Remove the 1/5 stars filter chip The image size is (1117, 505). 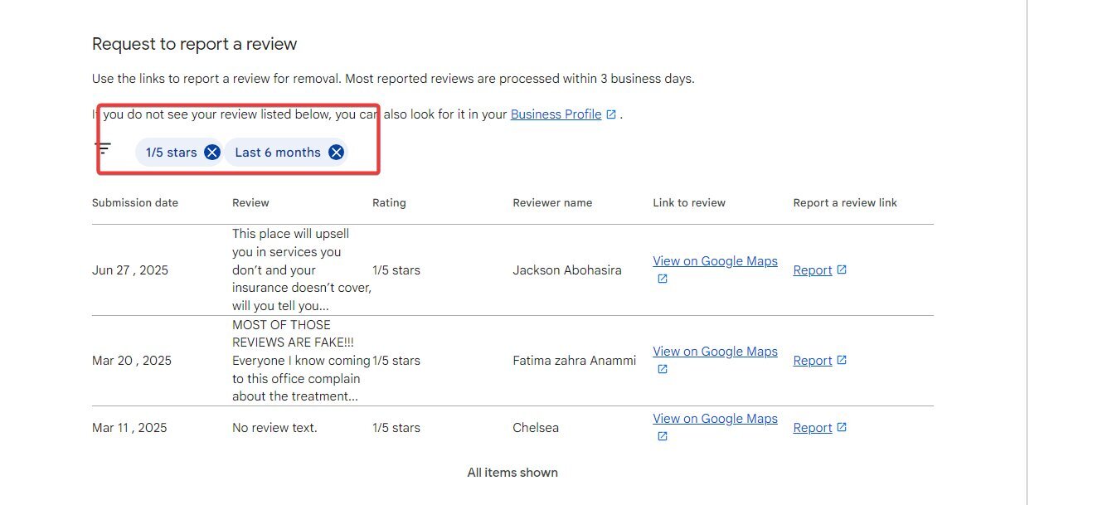(212, 152)
